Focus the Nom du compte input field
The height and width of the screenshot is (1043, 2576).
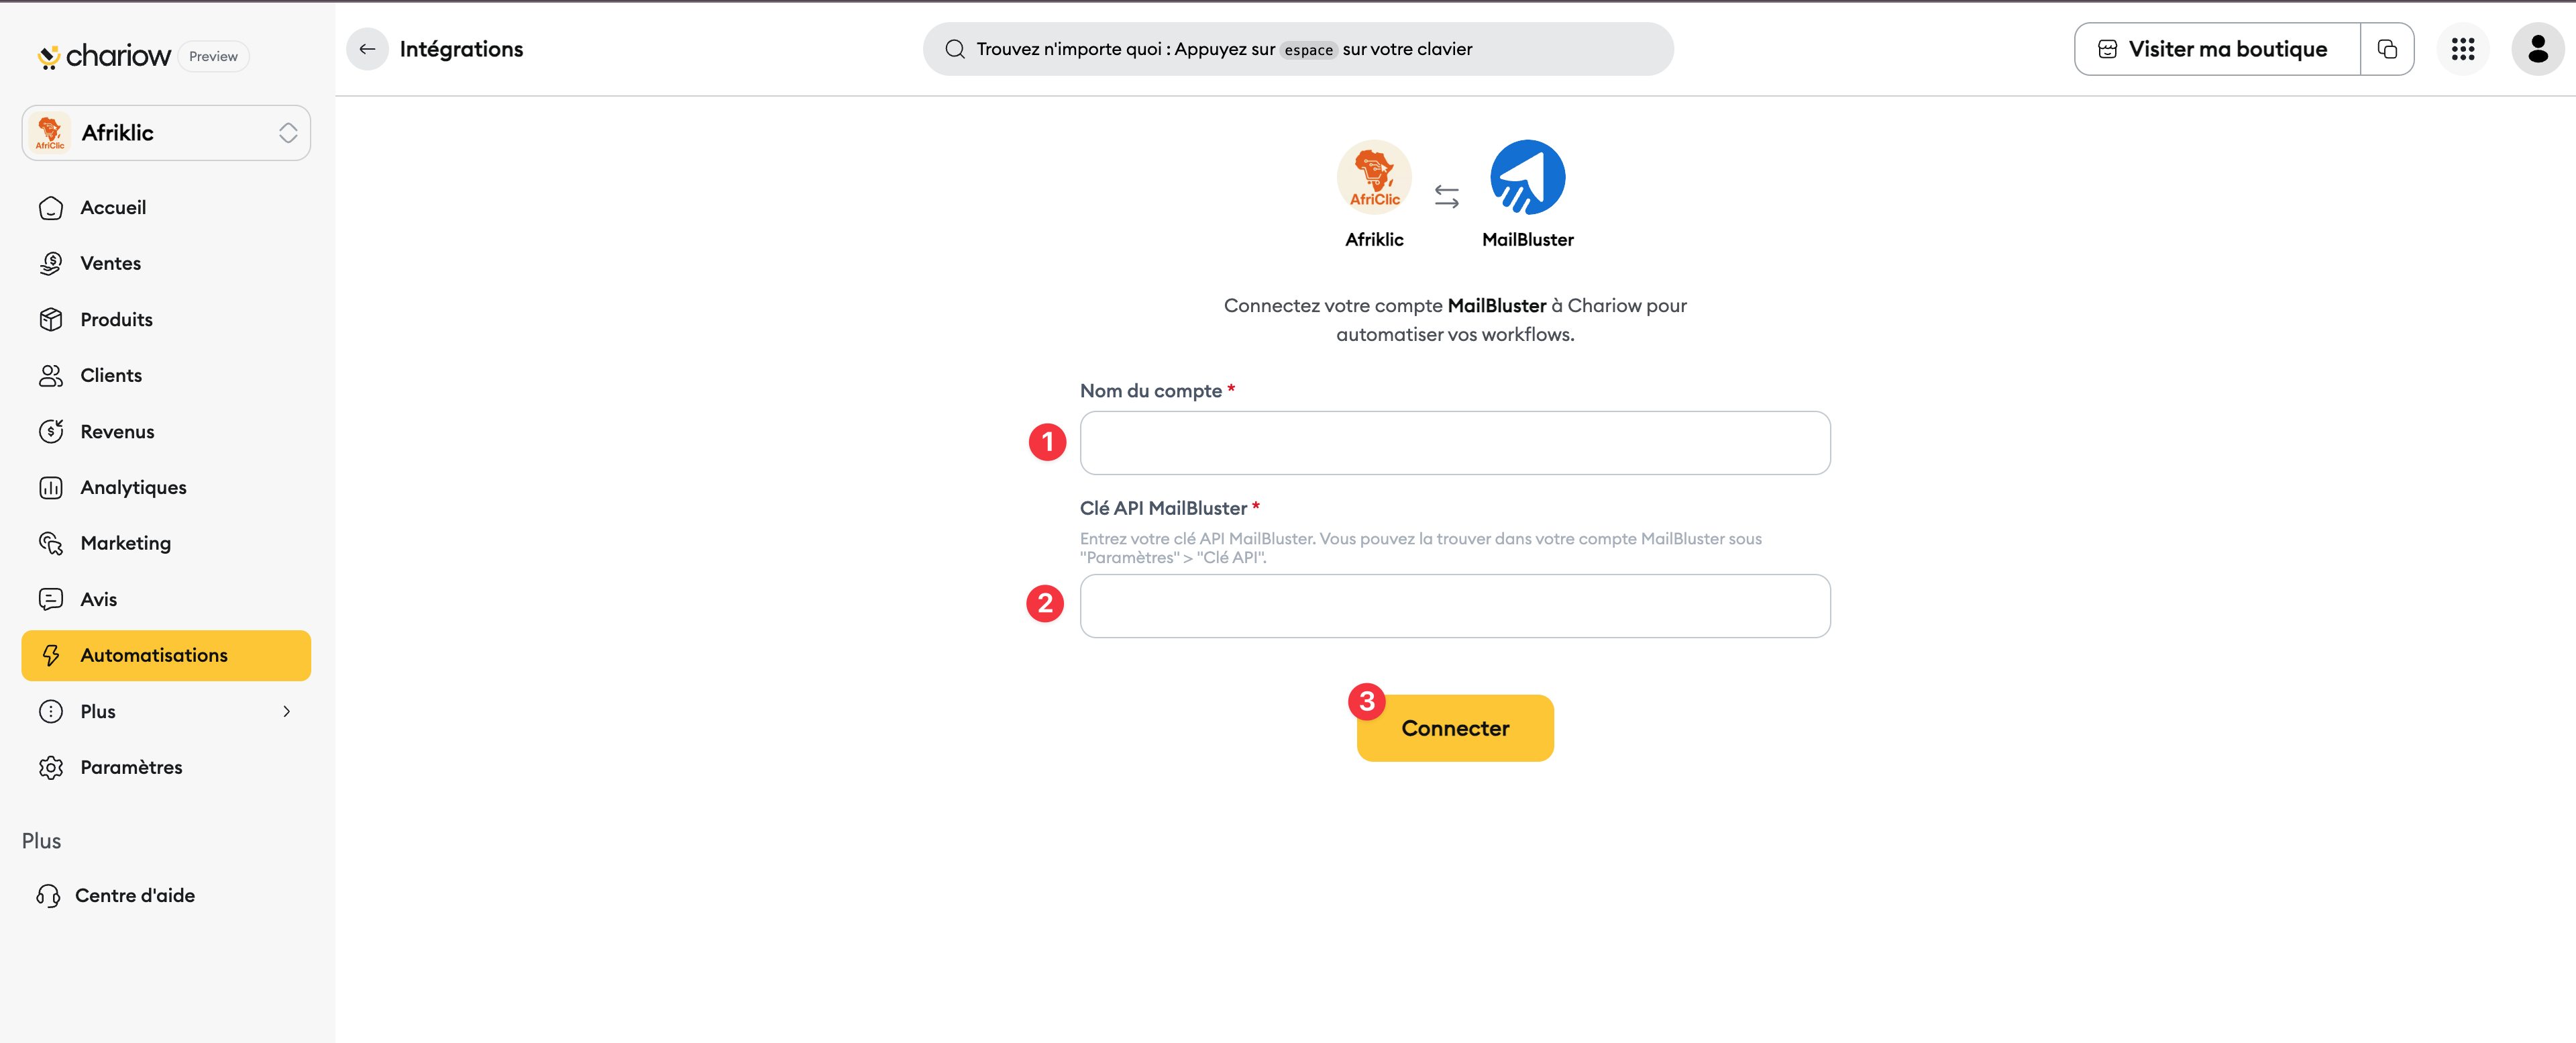coord(1455,442)
